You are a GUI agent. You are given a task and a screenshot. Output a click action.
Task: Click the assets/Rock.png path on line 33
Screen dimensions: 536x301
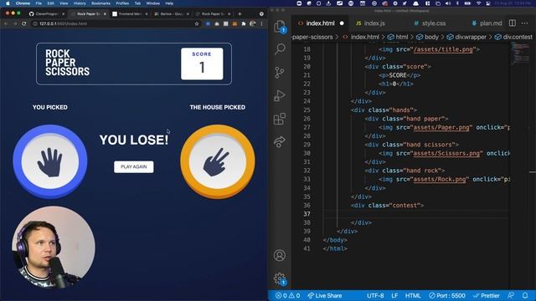coord(439,179)
